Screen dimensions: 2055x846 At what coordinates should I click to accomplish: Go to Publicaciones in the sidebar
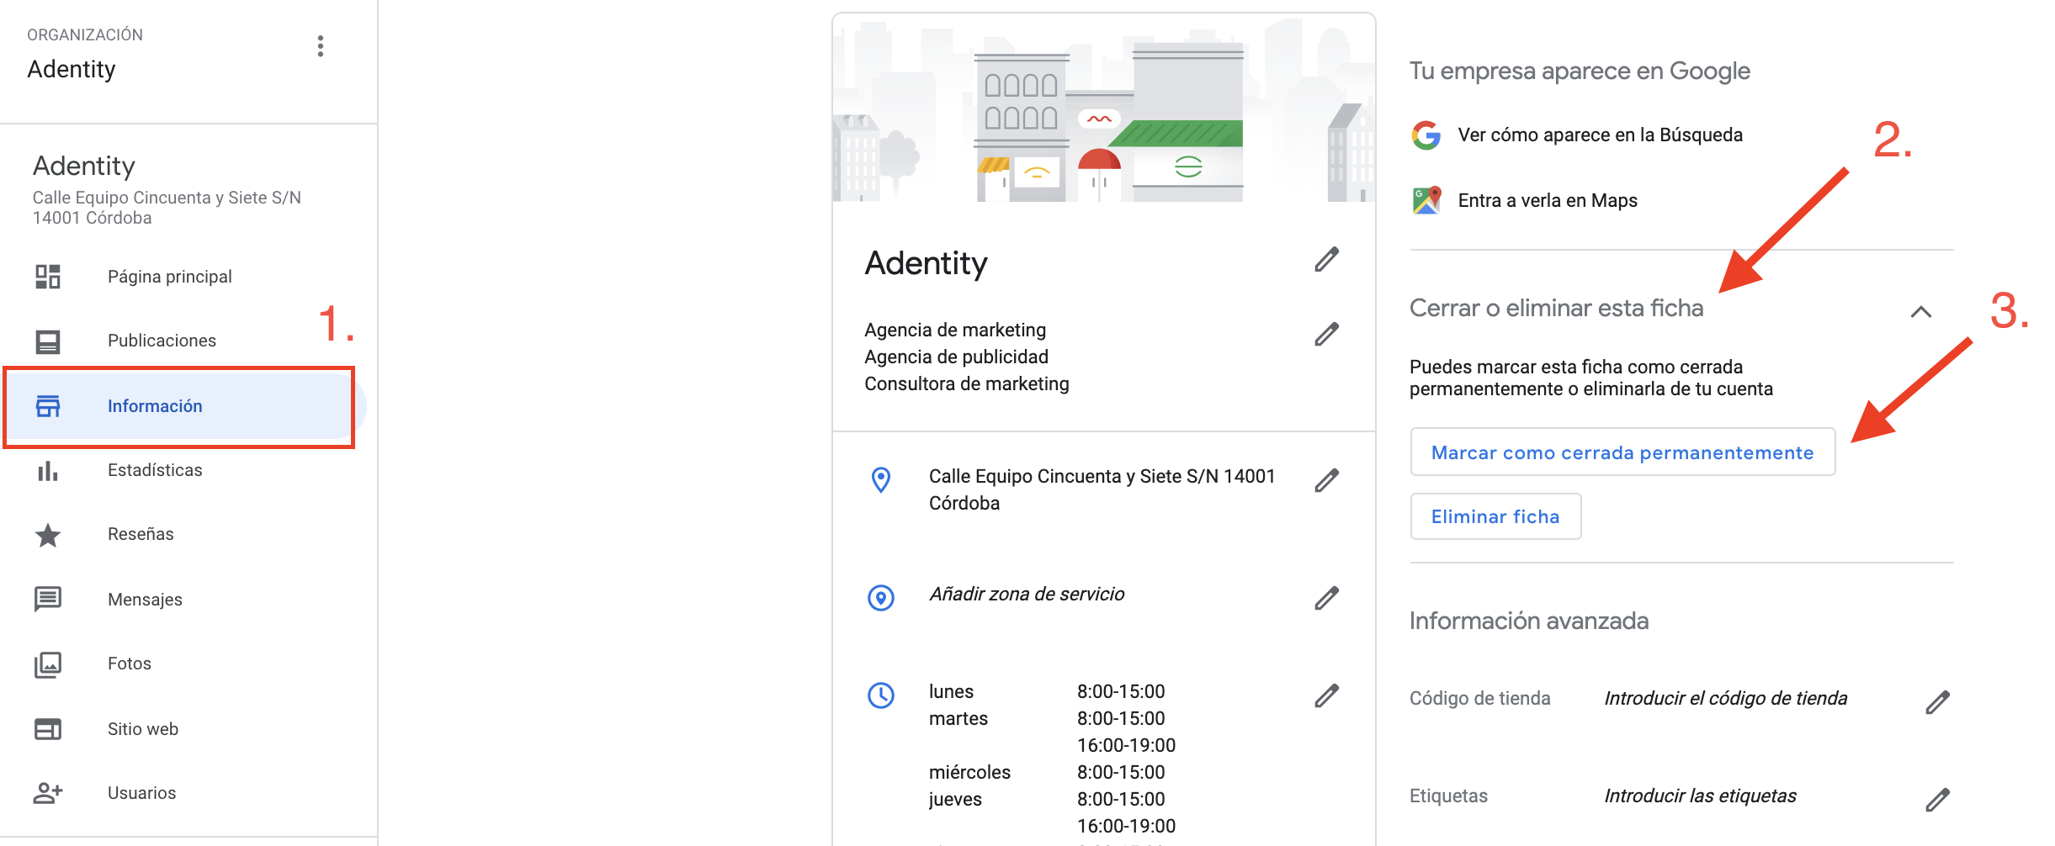point(162,341)
